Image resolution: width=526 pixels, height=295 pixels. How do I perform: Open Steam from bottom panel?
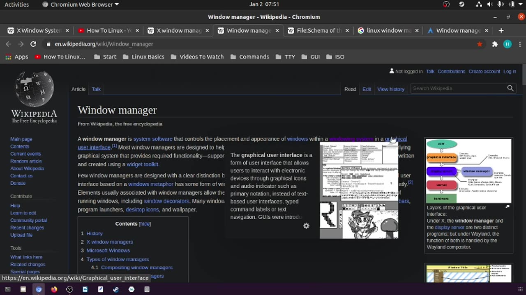click(x=116, y=289)
